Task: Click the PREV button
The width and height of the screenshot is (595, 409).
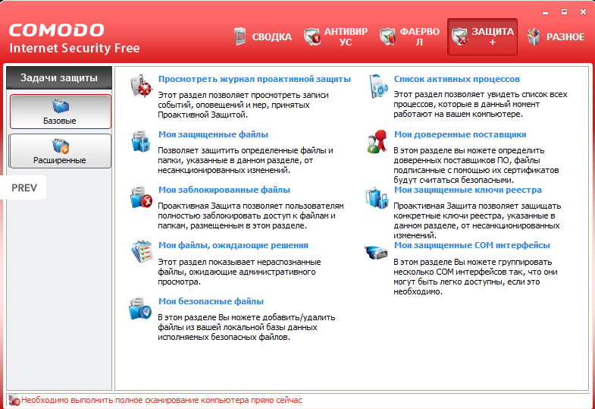Action: click(23, 187)
